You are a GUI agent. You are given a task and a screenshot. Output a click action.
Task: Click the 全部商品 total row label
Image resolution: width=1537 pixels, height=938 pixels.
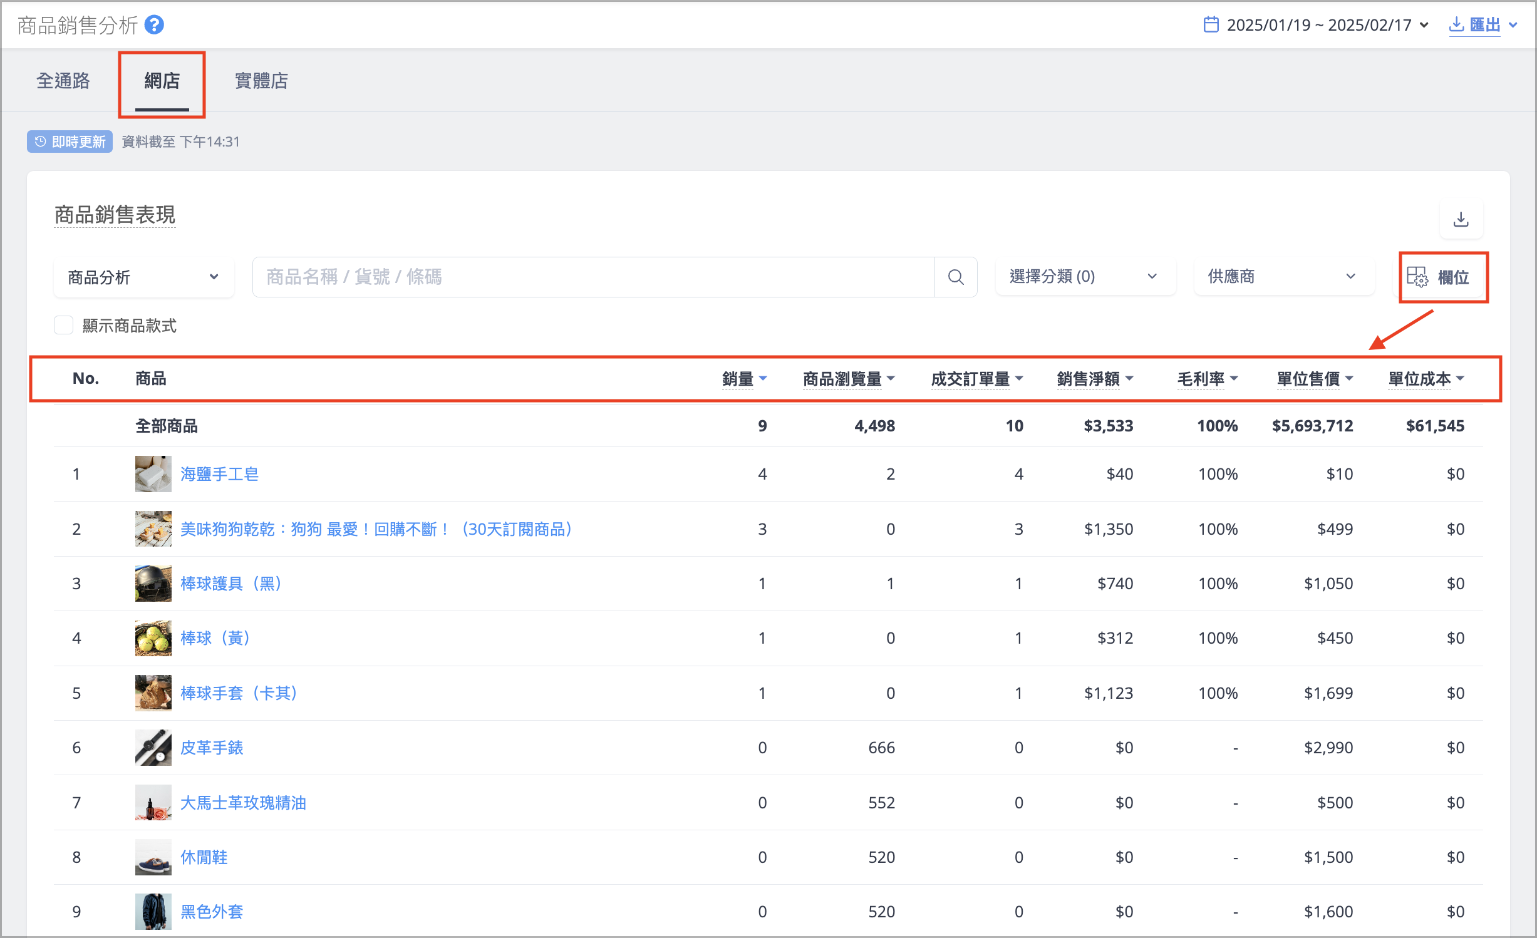point(167,426)
